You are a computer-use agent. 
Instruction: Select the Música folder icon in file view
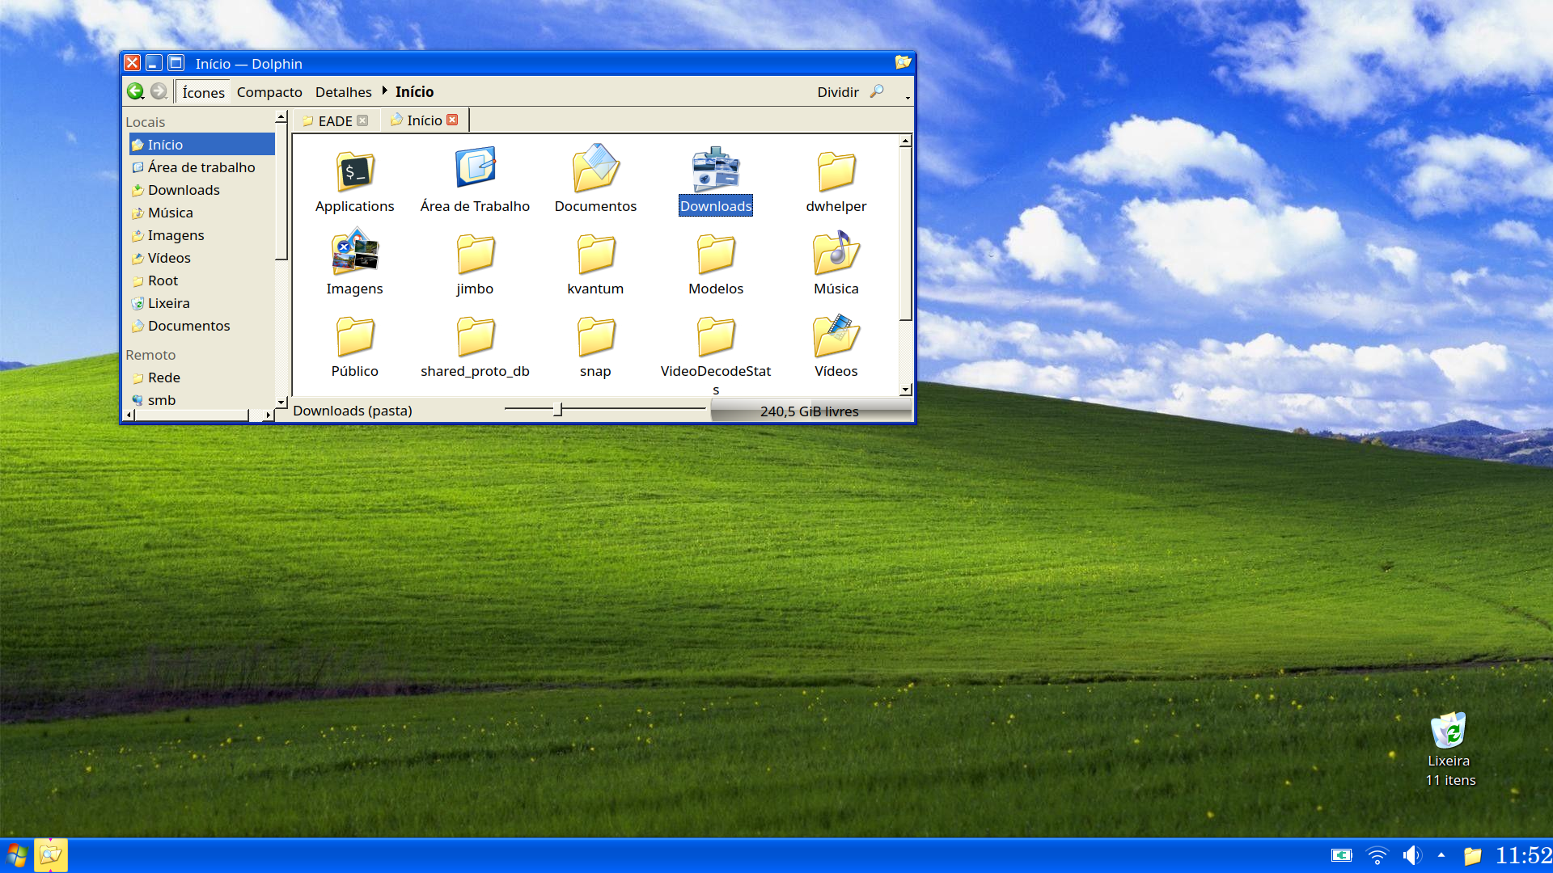coord(836,253)
